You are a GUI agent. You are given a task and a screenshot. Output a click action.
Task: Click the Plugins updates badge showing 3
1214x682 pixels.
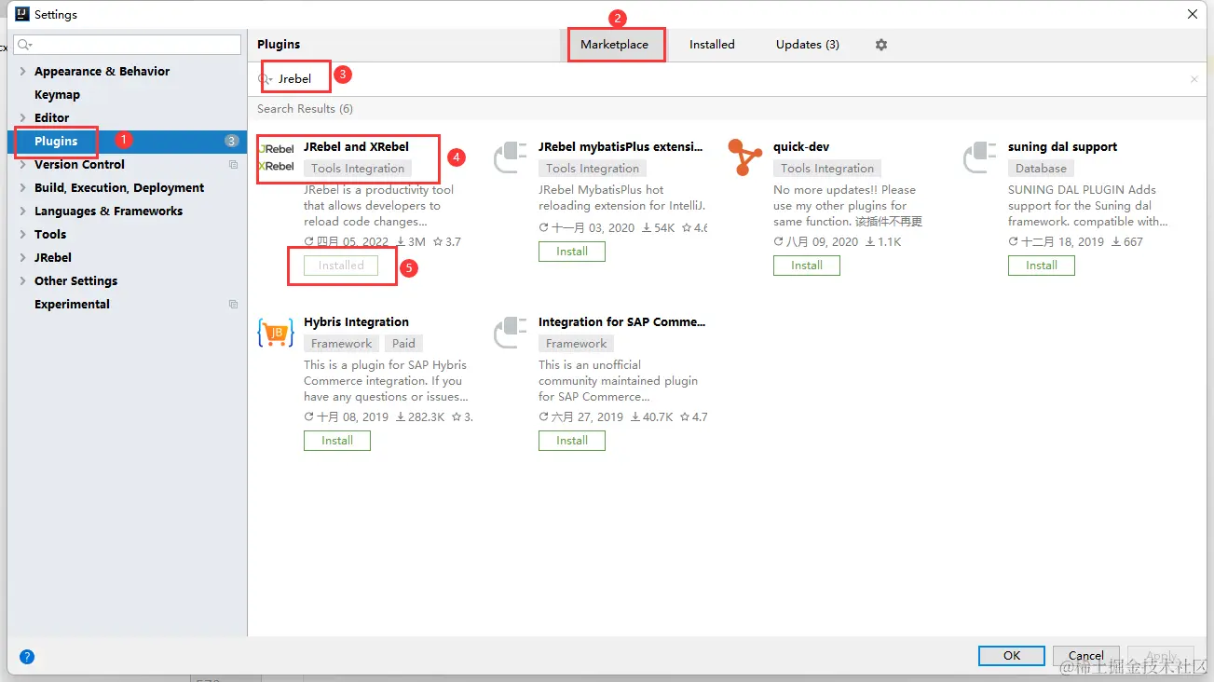[x=231, y=142]
